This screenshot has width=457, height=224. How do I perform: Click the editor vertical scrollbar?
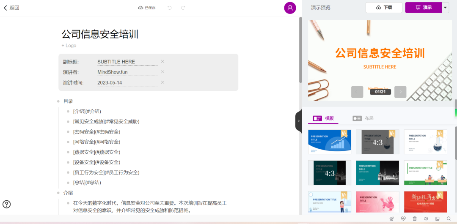tap(300, 49)
